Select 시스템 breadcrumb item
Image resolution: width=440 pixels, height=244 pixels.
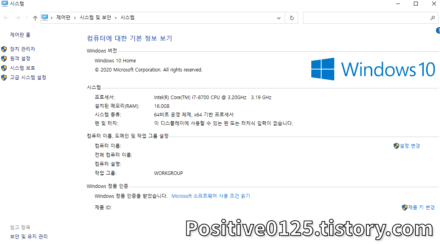coord(128,17)
